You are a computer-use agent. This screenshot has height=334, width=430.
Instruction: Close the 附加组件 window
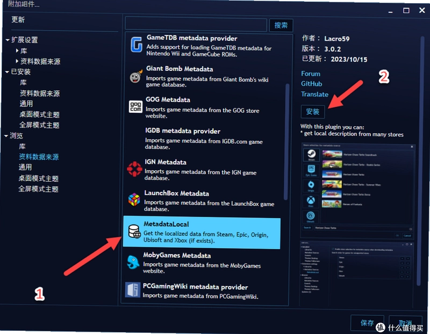coord(422,10)
